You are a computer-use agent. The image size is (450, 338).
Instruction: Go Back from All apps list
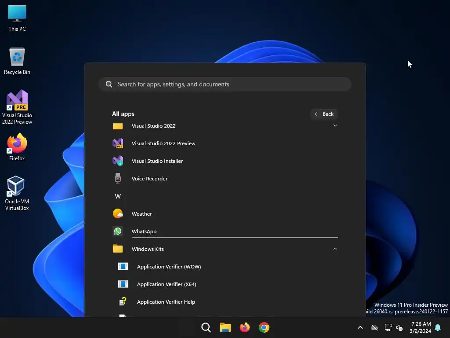pyautogui.click(x=324, y=114)
